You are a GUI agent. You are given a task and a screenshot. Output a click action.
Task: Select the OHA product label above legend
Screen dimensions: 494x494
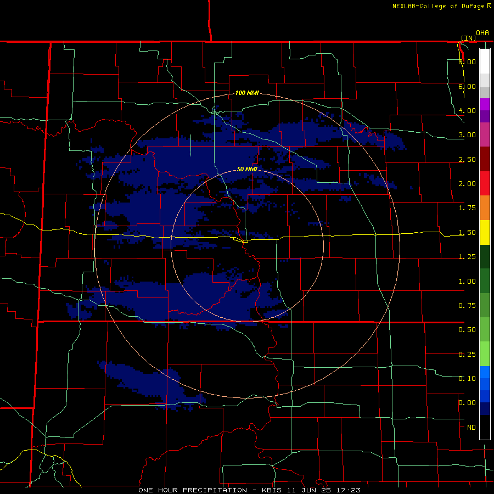point(482,33)
